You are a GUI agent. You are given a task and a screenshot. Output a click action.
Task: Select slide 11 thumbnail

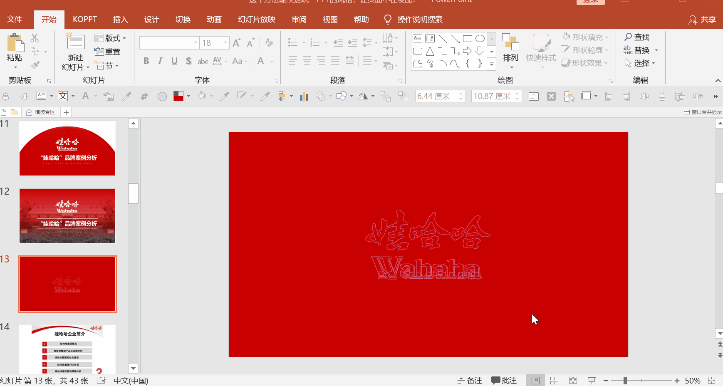tap(67, 148)
